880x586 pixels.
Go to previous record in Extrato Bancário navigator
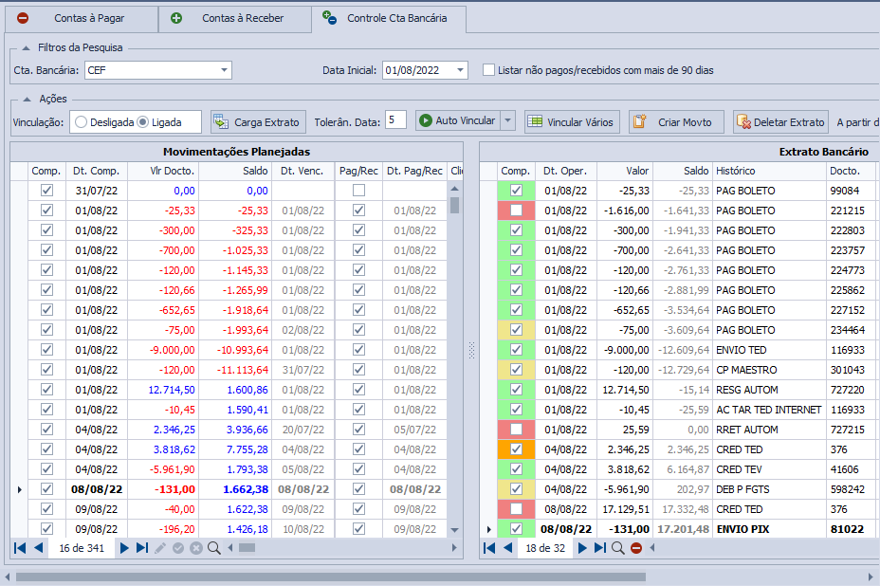pyautogui.click(x=508, y=548)
